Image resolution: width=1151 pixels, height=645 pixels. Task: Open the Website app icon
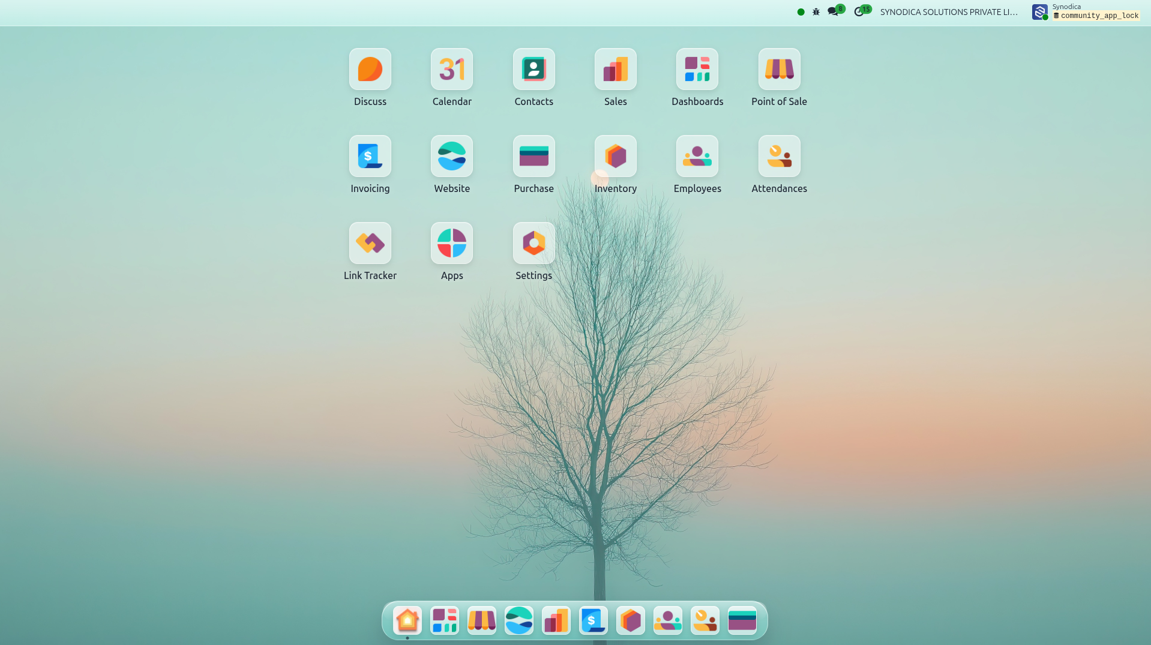click(x=452, y=156)
